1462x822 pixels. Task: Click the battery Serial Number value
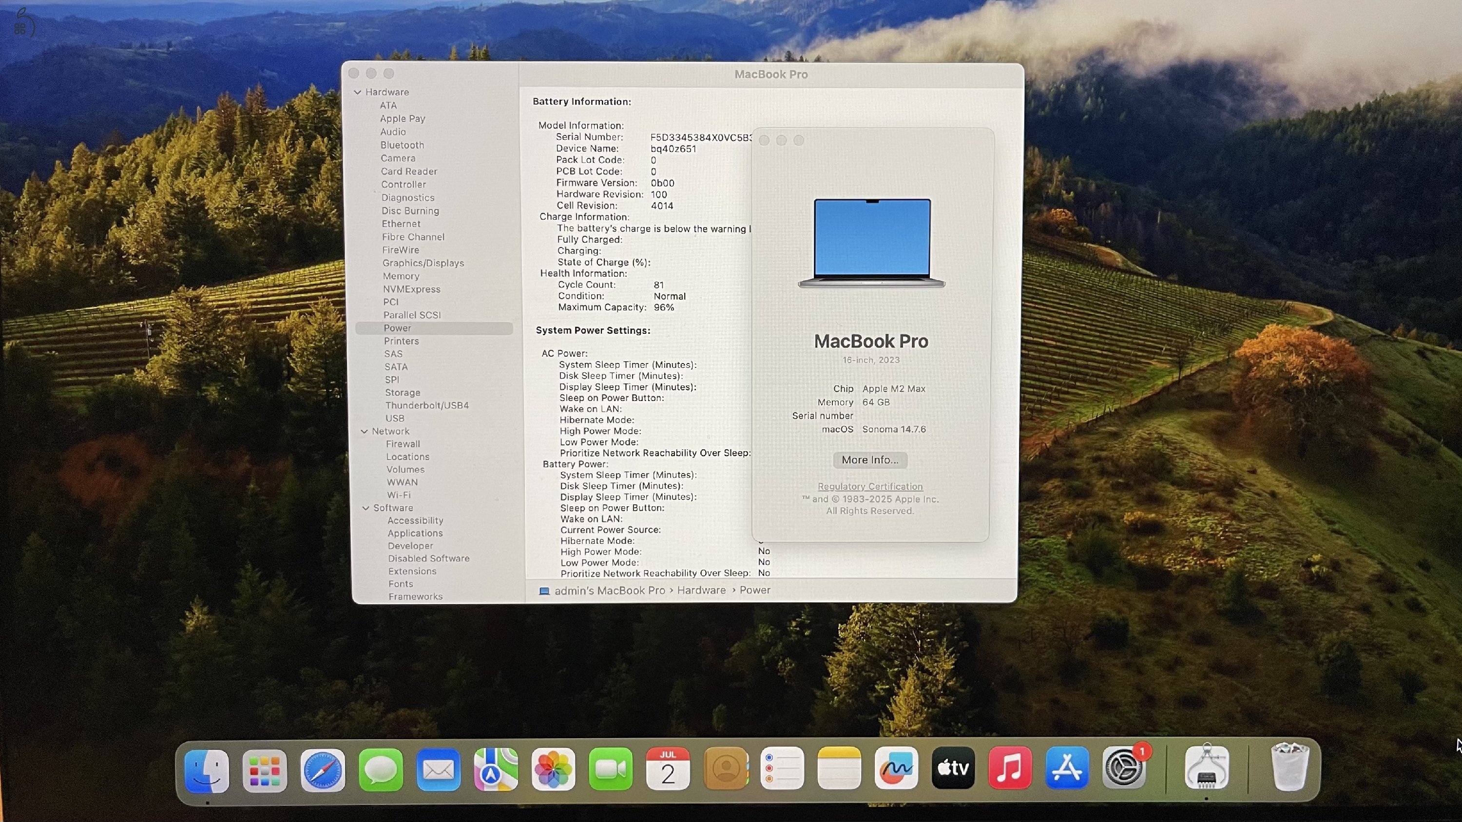(x=700, y=137)
